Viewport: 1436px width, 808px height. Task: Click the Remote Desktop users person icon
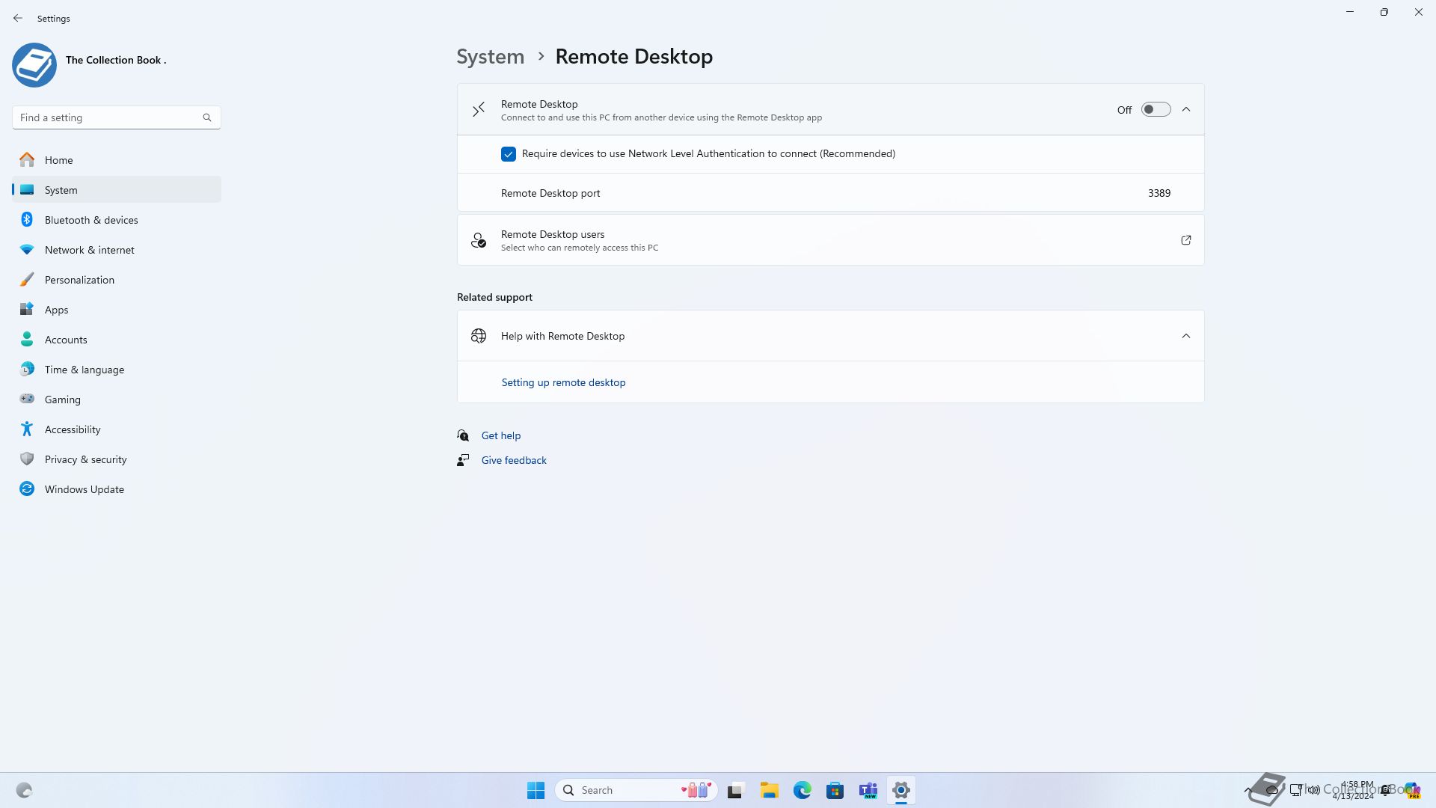point(479,240)
